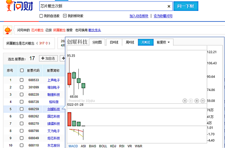
Task: Check the box for 688270
Action: [x=21, y=123]
